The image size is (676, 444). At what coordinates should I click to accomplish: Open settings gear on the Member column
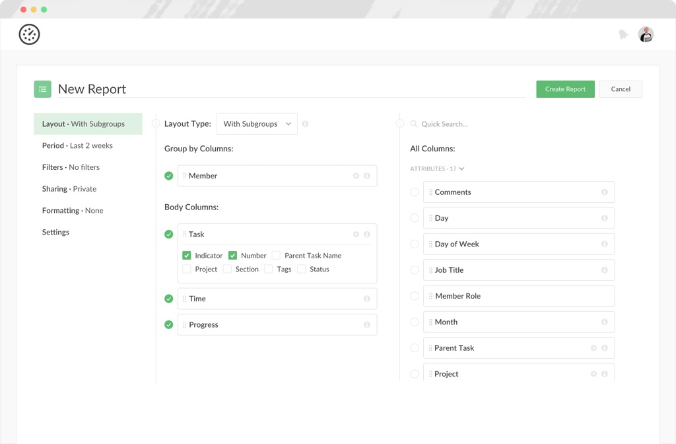[356, 176]
